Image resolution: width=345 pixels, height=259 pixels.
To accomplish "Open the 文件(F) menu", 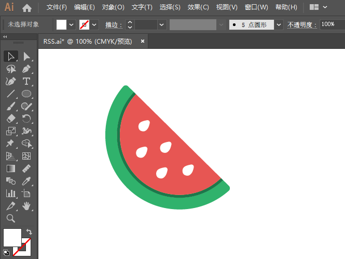I will [x=57, y=7].
